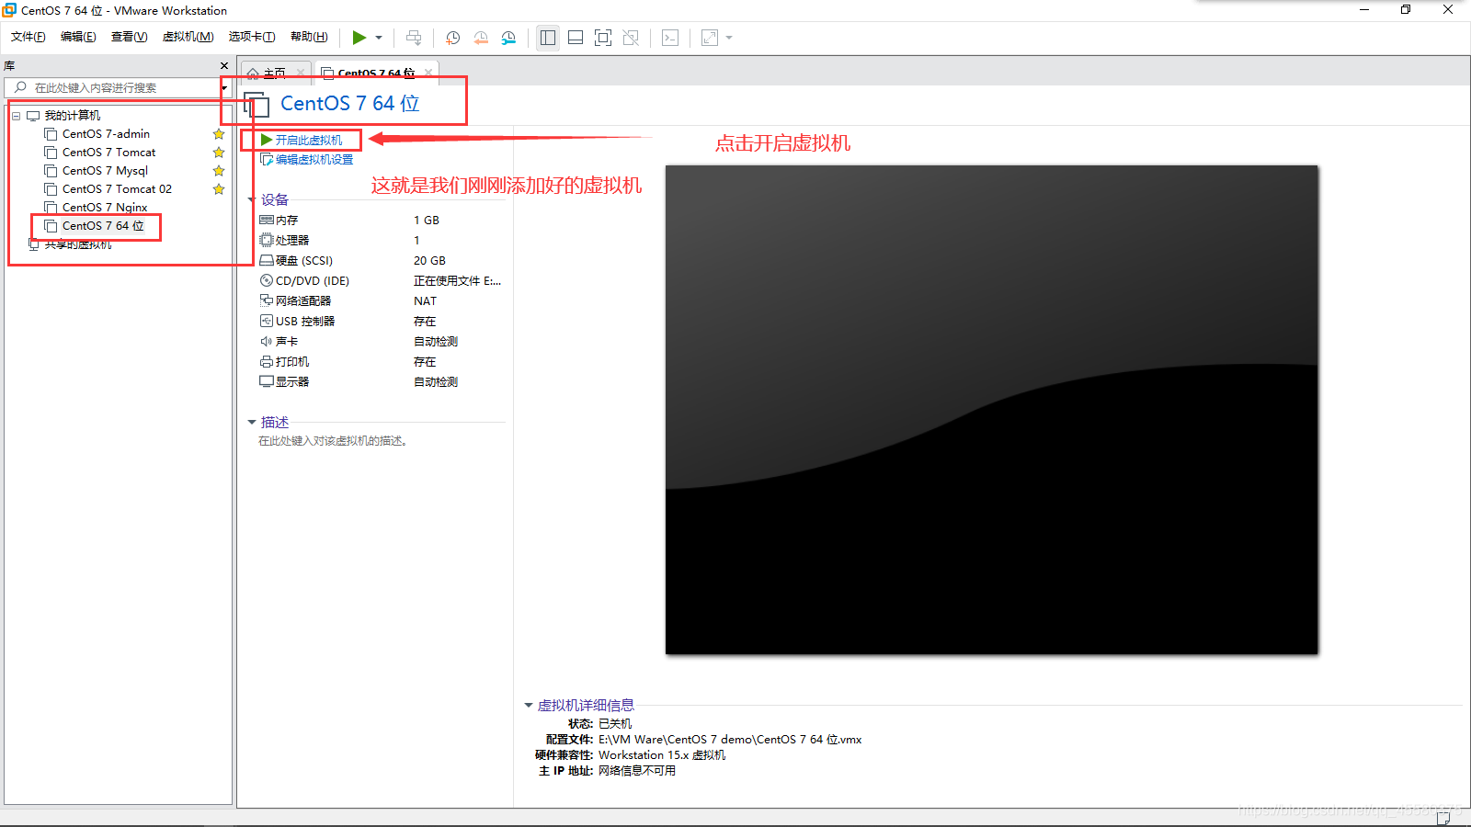Viewport: 1471px width, 827px height.
Task: Toggle favorite star for CentOS 7 Tomcat 02
Action: (219, 189)
